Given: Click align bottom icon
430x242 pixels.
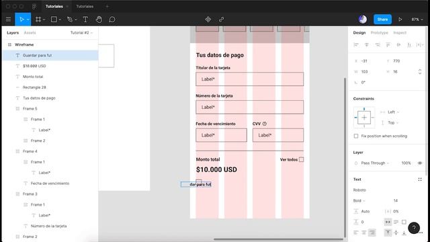Looking at the screenshot, I should click(409, 44).
